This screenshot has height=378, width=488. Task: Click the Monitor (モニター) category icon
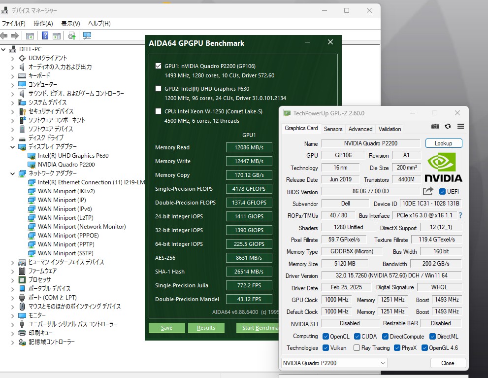[22, 315]
